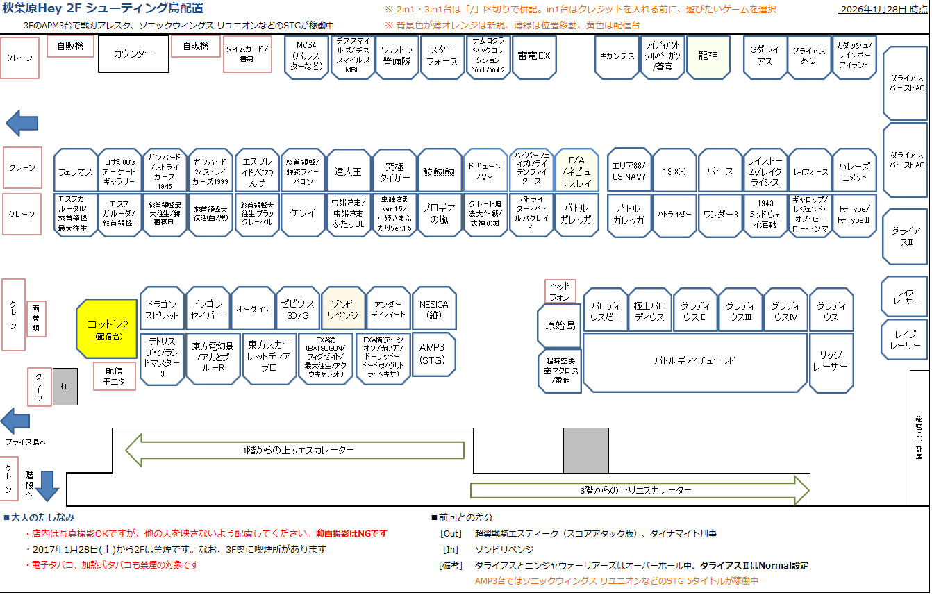Select the light-orange ゾンビリベンジ cabinet
932x595 pixels.
point(343,309)
